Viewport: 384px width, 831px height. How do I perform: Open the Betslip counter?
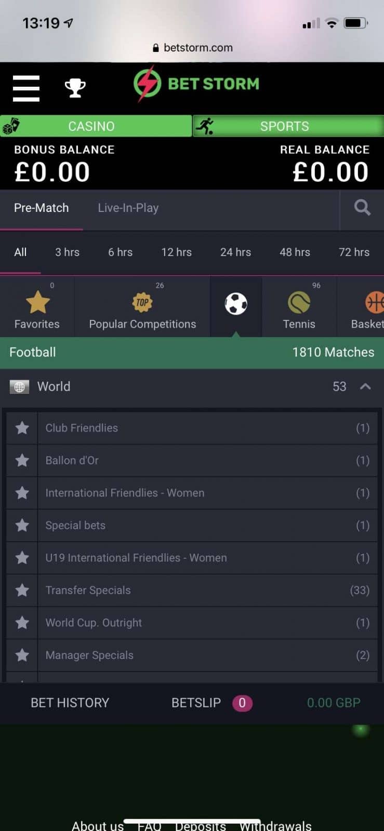211,703
